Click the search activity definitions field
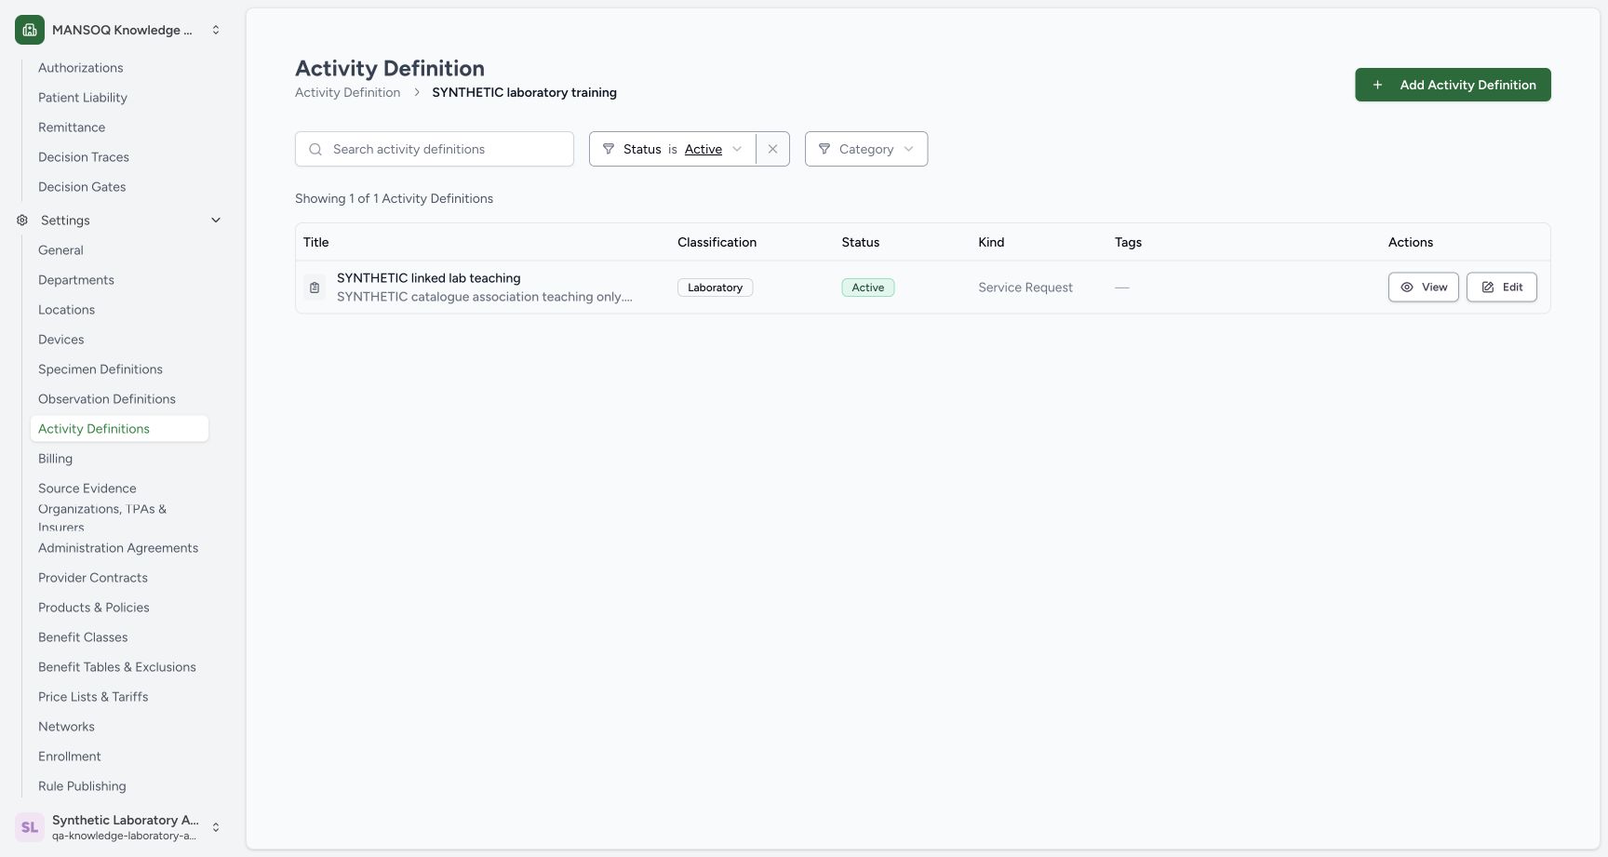 (435, 149)
